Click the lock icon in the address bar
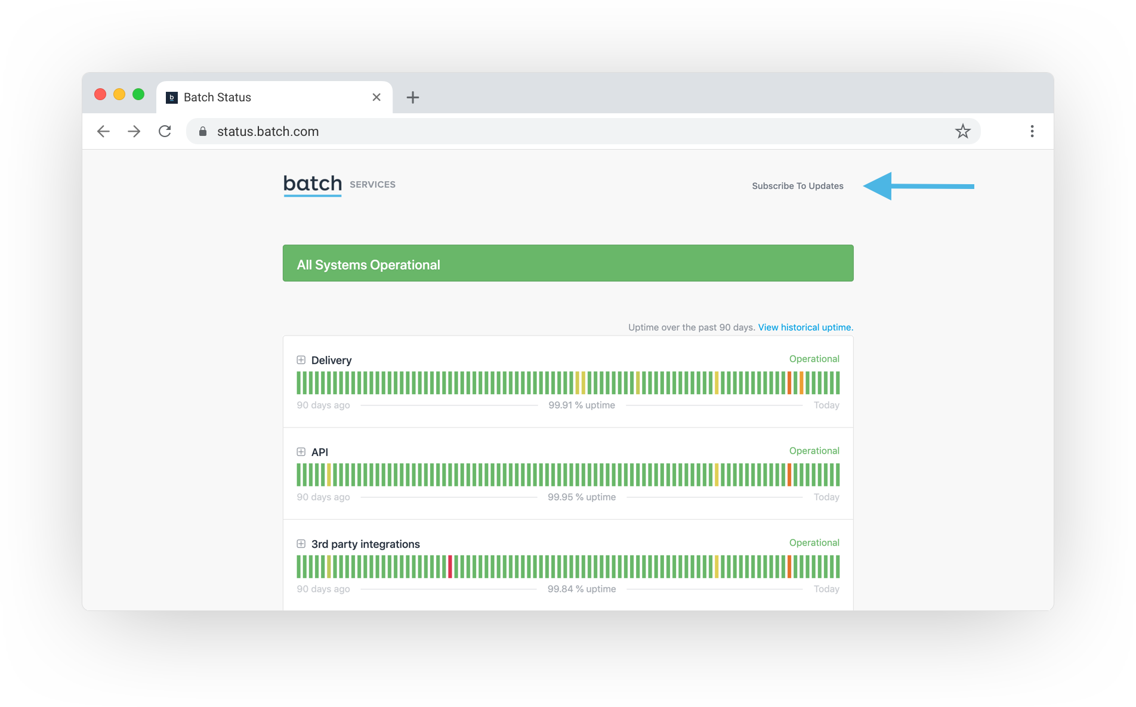Image resolution: width=1136 pixels, height=707 pixels. point(203,131)
